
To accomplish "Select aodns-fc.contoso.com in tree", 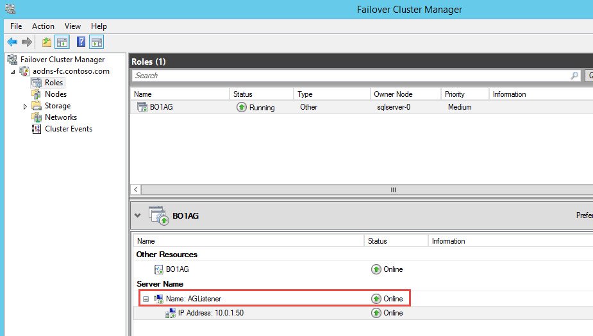I will (x=71, y=71).
